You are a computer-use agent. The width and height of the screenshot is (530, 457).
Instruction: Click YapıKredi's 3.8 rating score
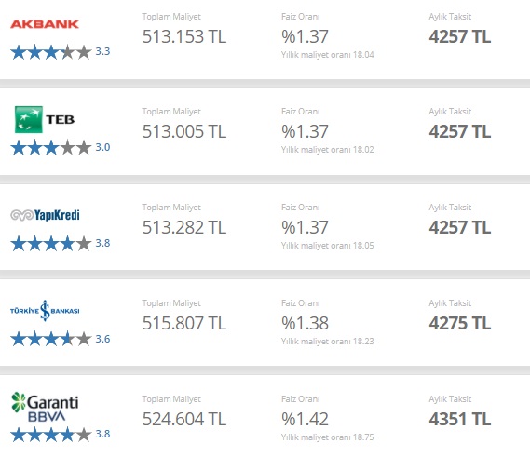click(x=102, y=243)
